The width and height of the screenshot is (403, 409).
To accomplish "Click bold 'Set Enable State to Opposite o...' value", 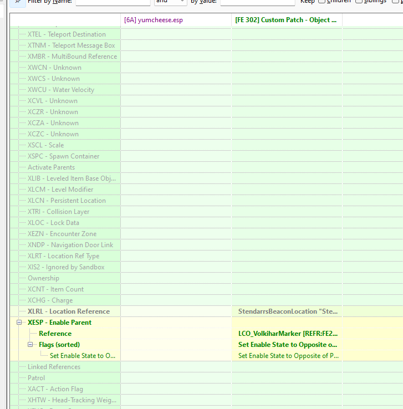I will pos(288,345).
